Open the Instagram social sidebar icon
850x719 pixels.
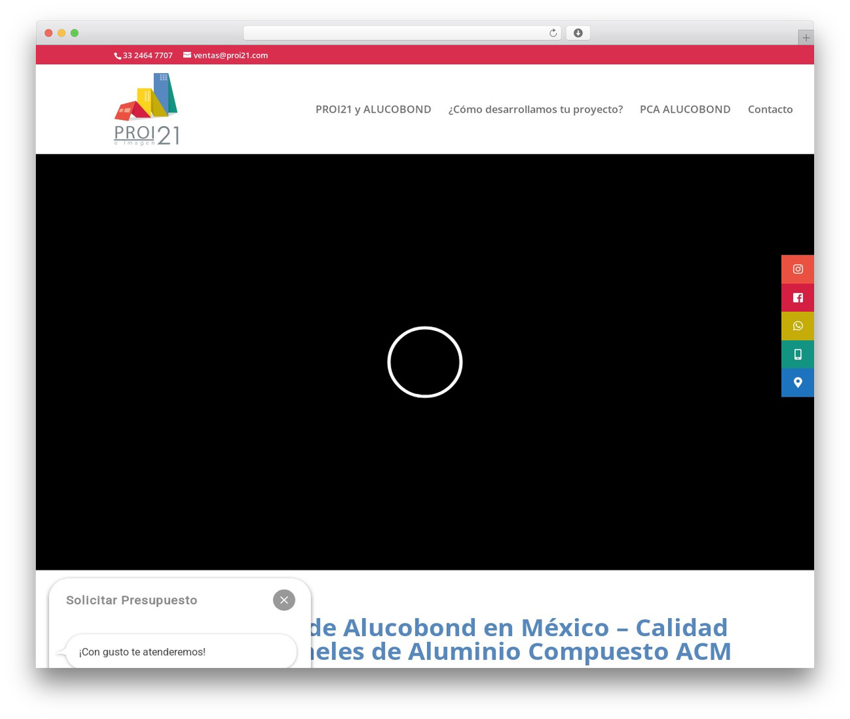pos(798,269)
